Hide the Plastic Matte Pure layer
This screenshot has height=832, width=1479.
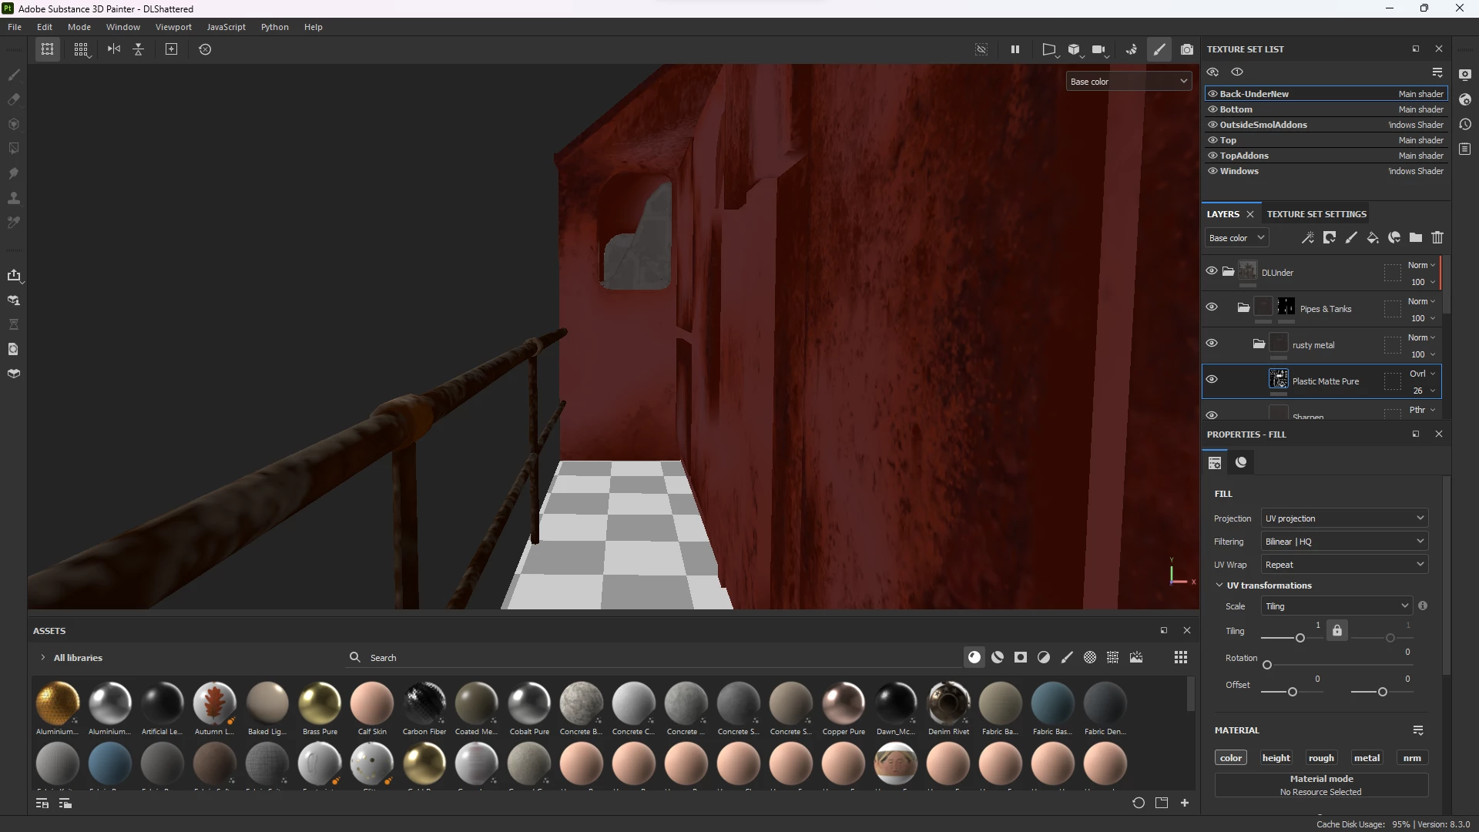1212,380
